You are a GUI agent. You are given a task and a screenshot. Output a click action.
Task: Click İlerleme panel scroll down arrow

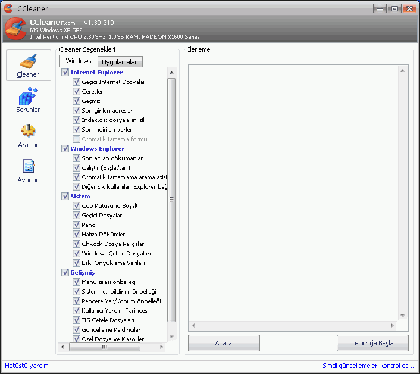[x=402, y=315]
